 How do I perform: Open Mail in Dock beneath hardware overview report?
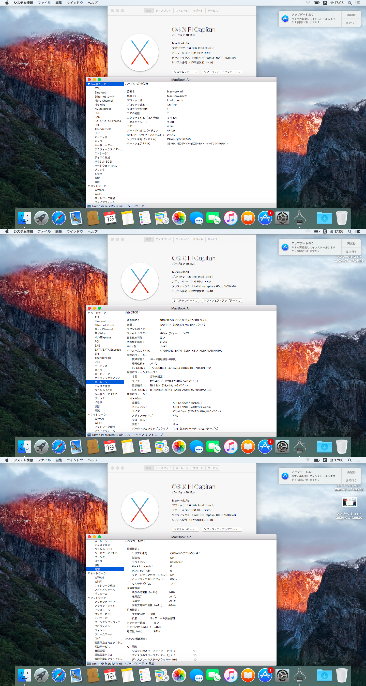pyautogui.click(x=76, y=218)
